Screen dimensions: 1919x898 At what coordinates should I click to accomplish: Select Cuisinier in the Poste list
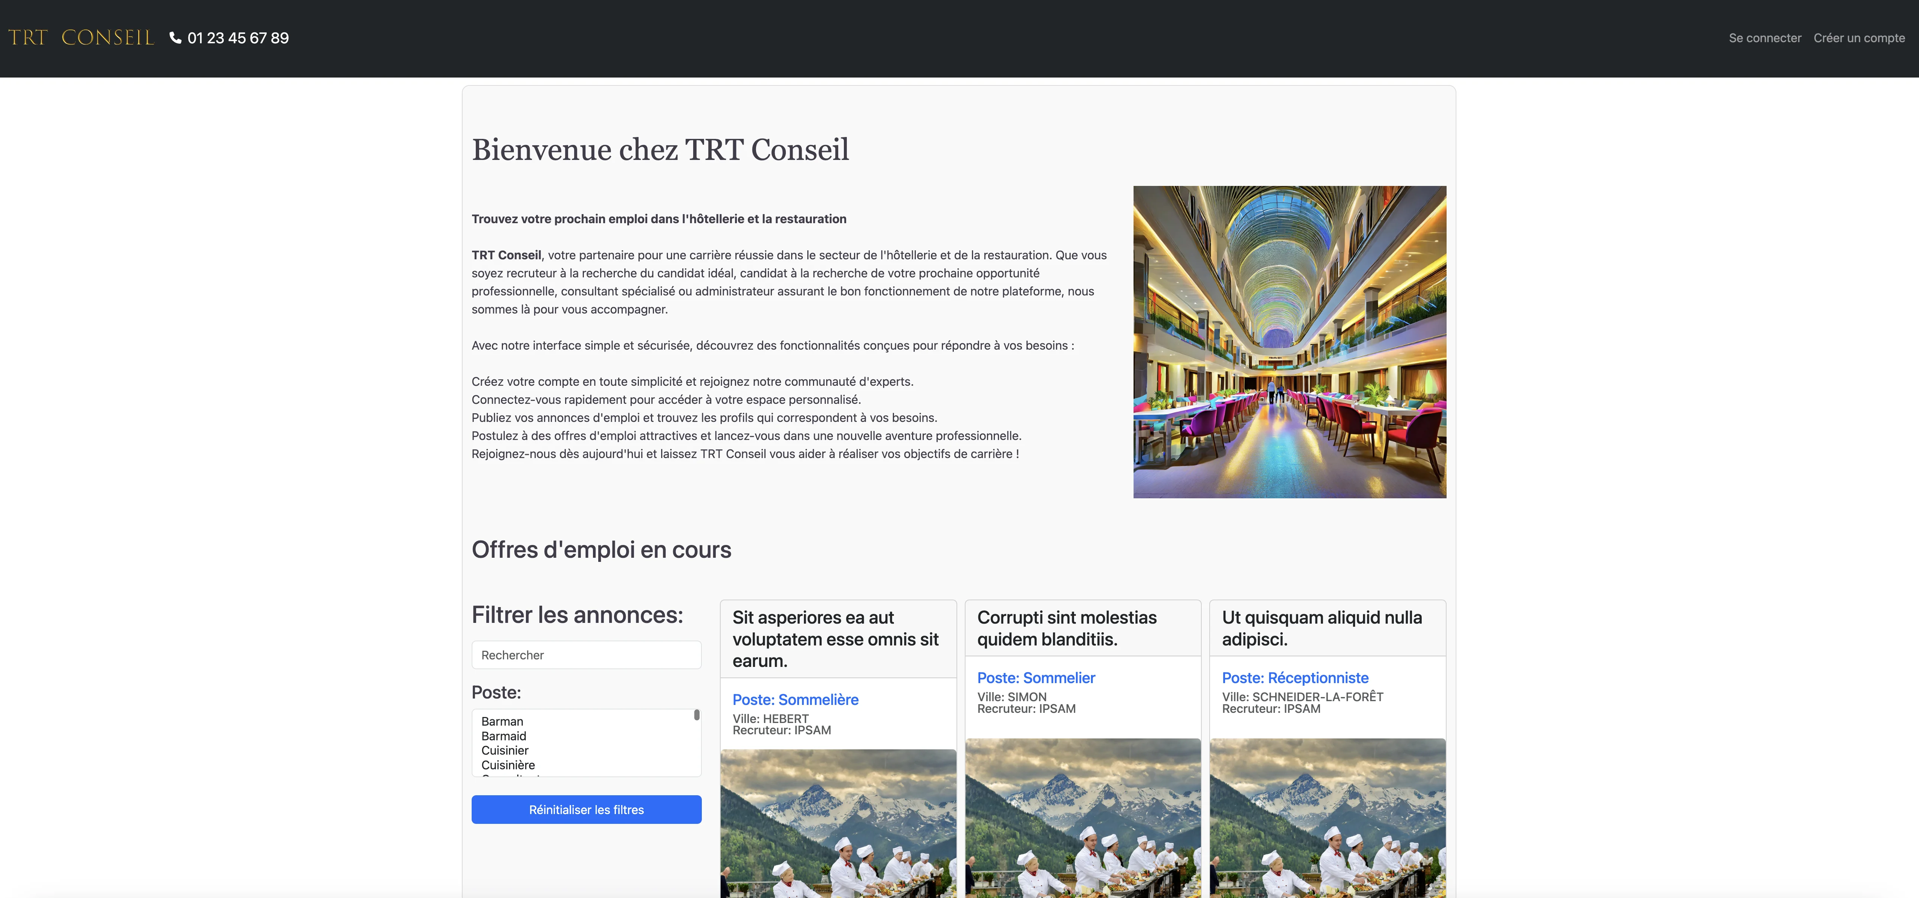504,750
